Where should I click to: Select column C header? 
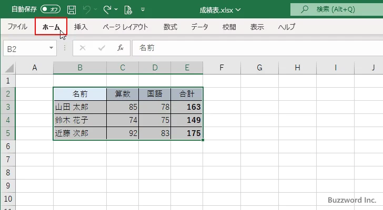123,68
